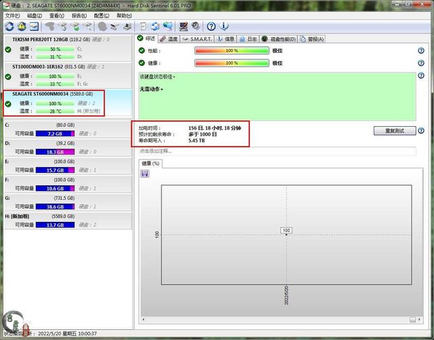Click the blue question mark help toolbar icon
This screenshot has height=340, width=434.
tap(211, 26)
